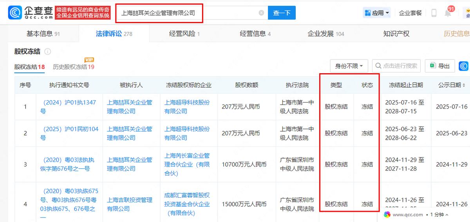
Task: Select freeze period 2025-06-23 至 2028-06-22
Action: [405, 133]
